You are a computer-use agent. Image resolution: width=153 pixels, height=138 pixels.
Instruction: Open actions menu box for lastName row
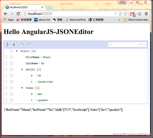coord(11,63)
